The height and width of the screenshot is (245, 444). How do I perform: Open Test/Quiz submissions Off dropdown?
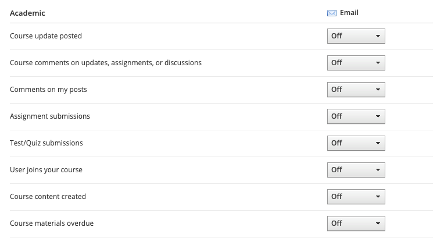pos(356,143)
